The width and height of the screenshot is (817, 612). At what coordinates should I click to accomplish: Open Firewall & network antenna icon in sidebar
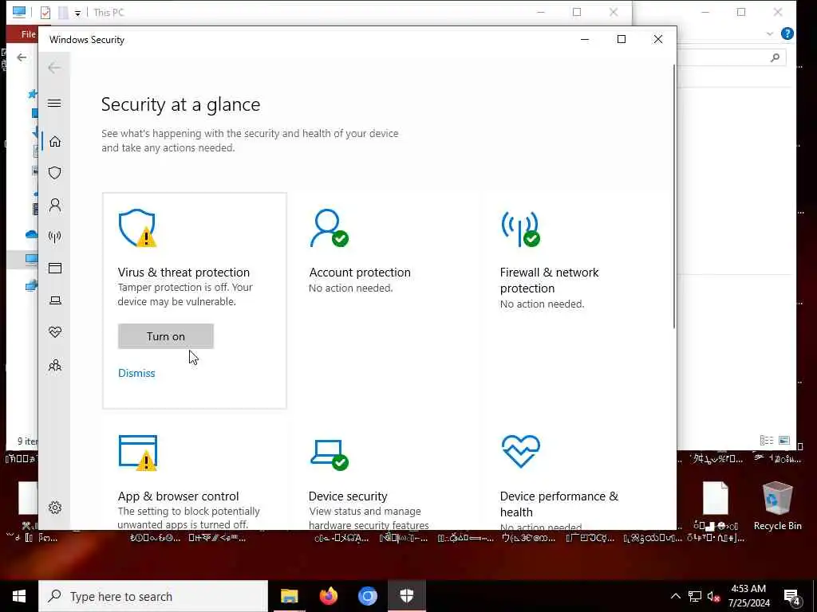[55, 237]
